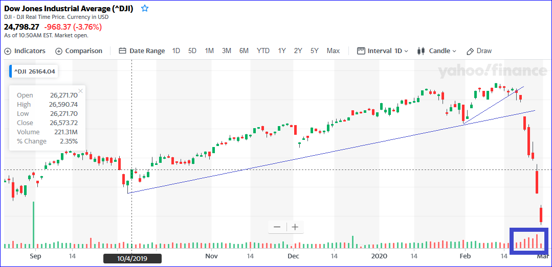
Task: Select the 1D time range
Action: tap(176, 51)
